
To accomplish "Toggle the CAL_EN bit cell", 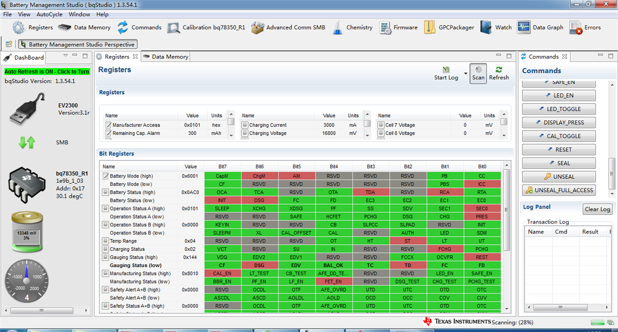I will point(222,273).
